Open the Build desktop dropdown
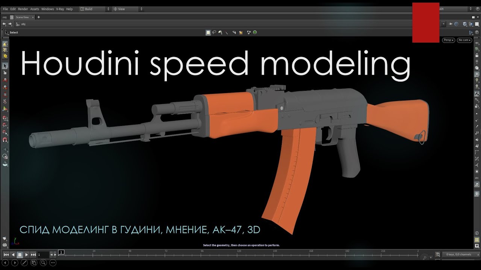Image resolution: width=481 pixels, height=270 pixels. [x=95, y=9]
